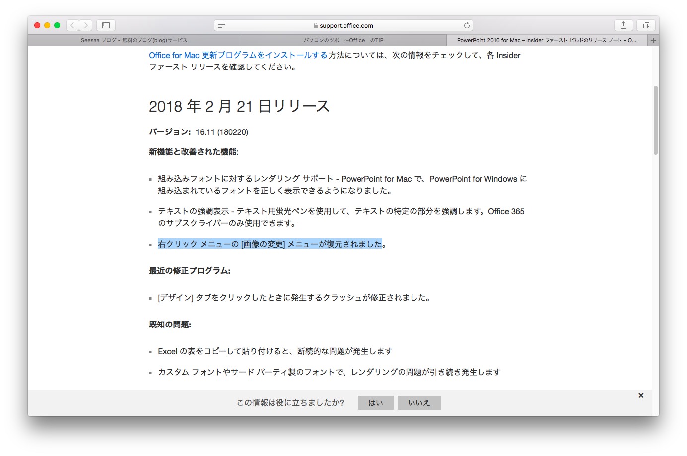Open the Share menu icon

pos(623,25)
